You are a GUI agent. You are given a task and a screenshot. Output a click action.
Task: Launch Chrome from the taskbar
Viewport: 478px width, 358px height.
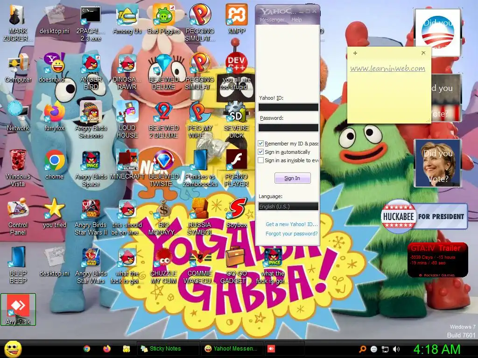pyautogui.click(x=86, y=349)
